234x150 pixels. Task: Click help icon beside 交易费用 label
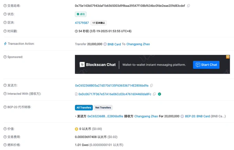click(x=5, y=137)
